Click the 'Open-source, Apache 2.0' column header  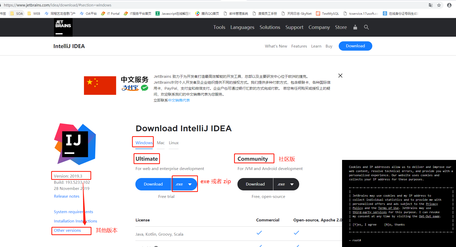coord(318,220)
